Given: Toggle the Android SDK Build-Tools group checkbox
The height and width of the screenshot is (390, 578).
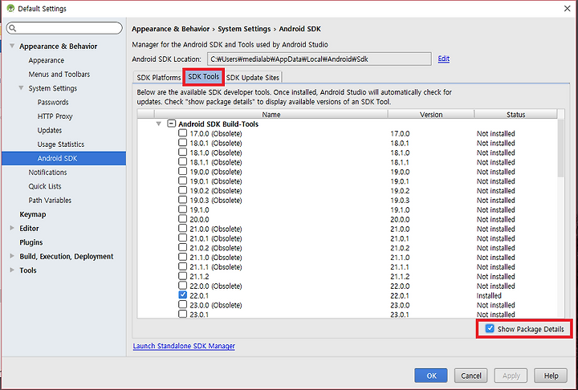Looking at the screenshot, I should pyautogui.click(x=172, y=124).
